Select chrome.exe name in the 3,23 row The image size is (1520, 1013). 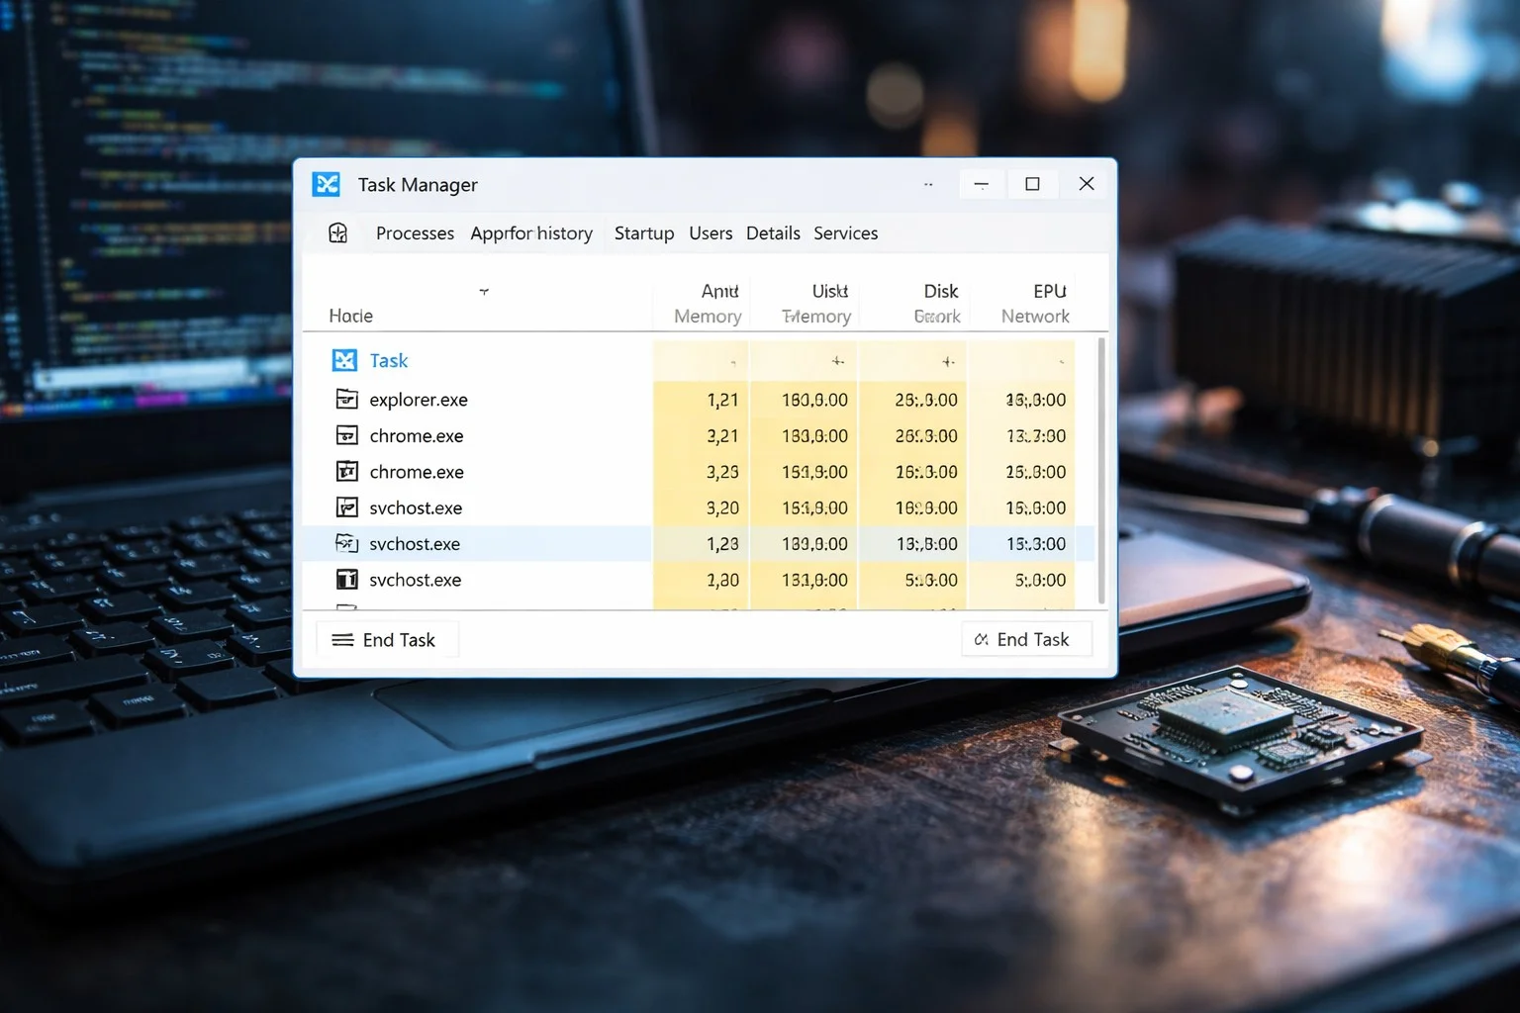pyautogui.click(x=417, y=472)
